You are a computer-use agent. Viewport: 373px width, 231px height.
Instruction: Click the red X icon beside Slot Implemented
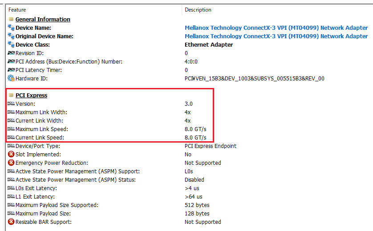click(x=11, y=154)
